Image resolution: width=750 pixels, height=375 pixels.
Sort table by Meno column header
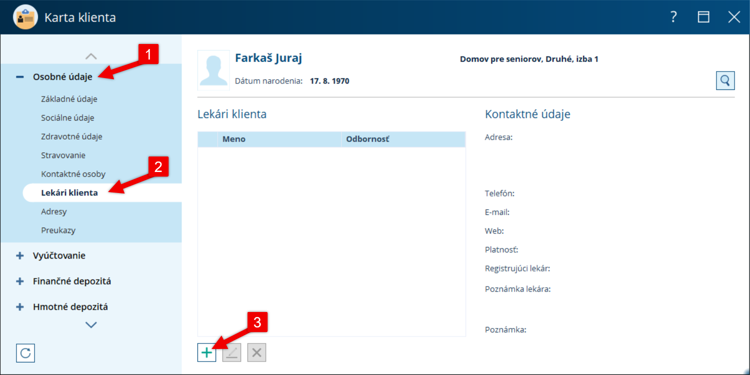(x=279, y=139)
